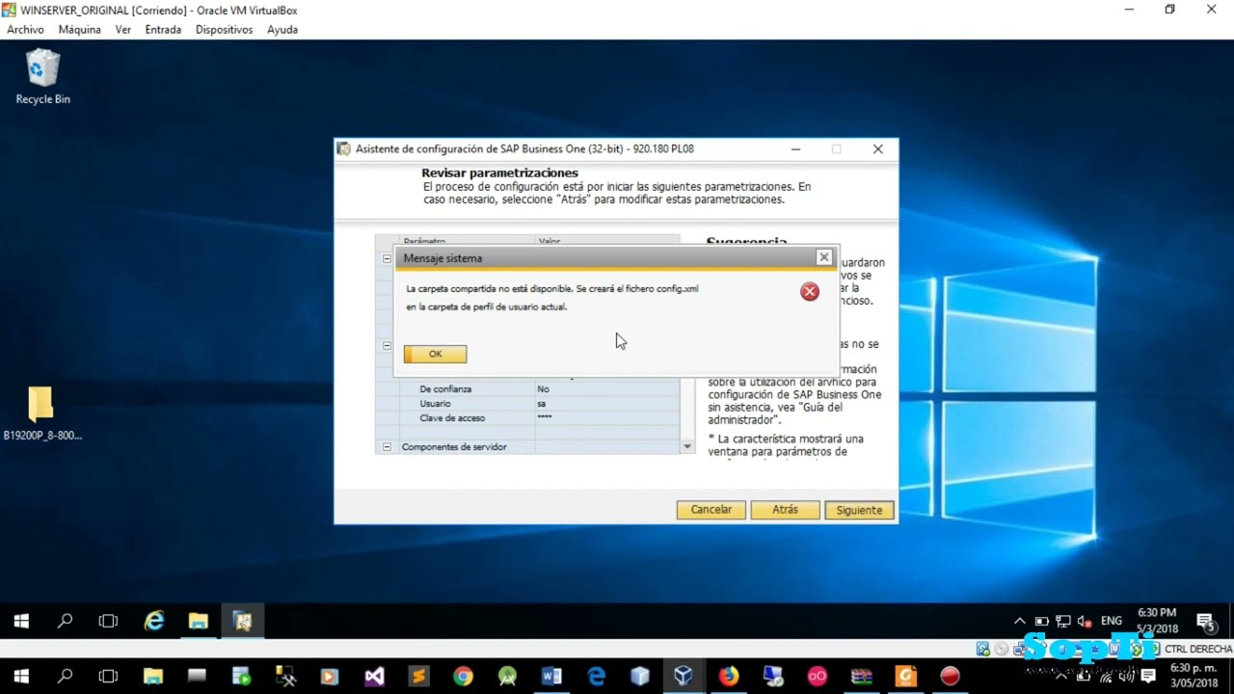This screenshot has width=1234, height=694.
Task: Open the guest clock showing 6:30 PM
Action: pyautogui.click(x=1157, y=621)
